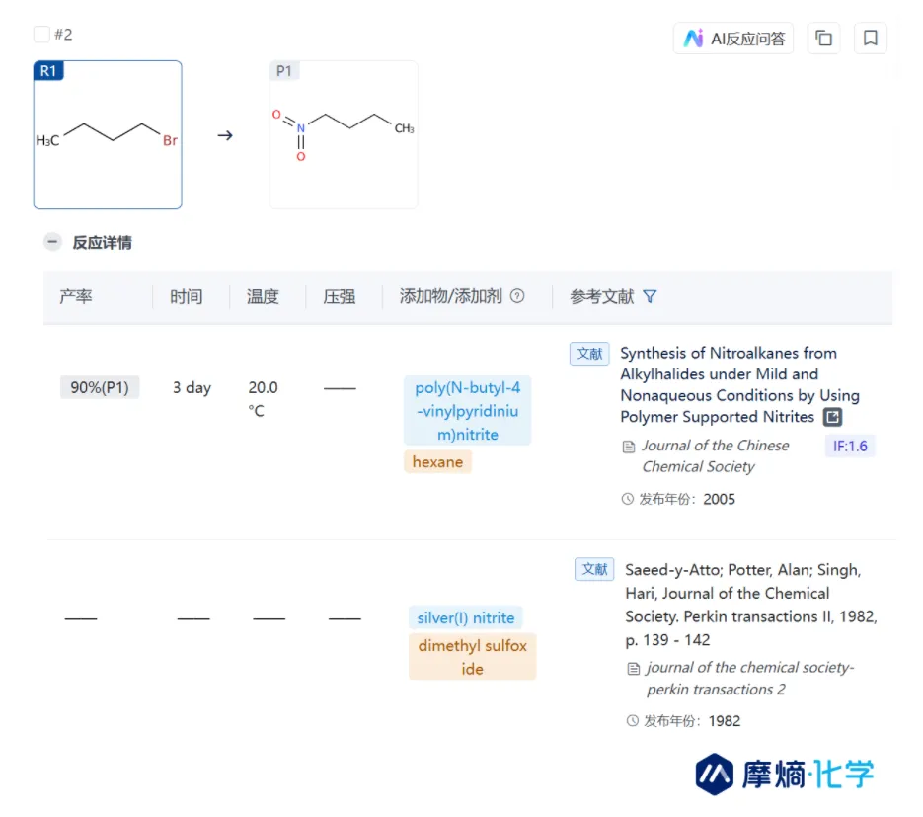
Task: Select the checkbox for reaction #2
Action: point(41,35)
